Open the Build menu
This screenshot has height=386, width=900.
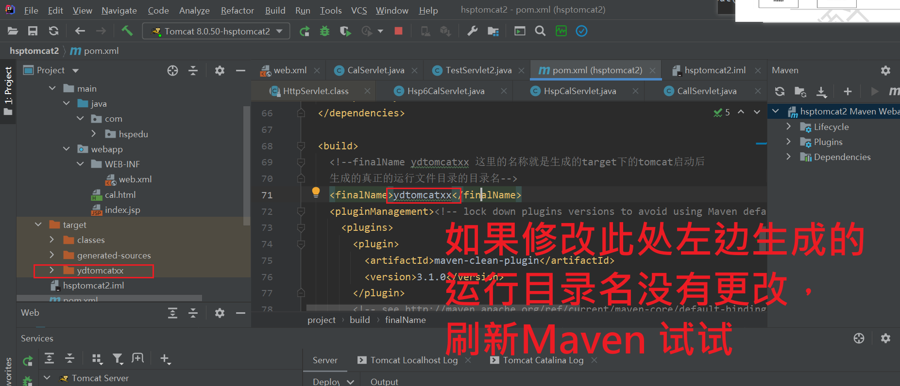[x=275, y=10]
